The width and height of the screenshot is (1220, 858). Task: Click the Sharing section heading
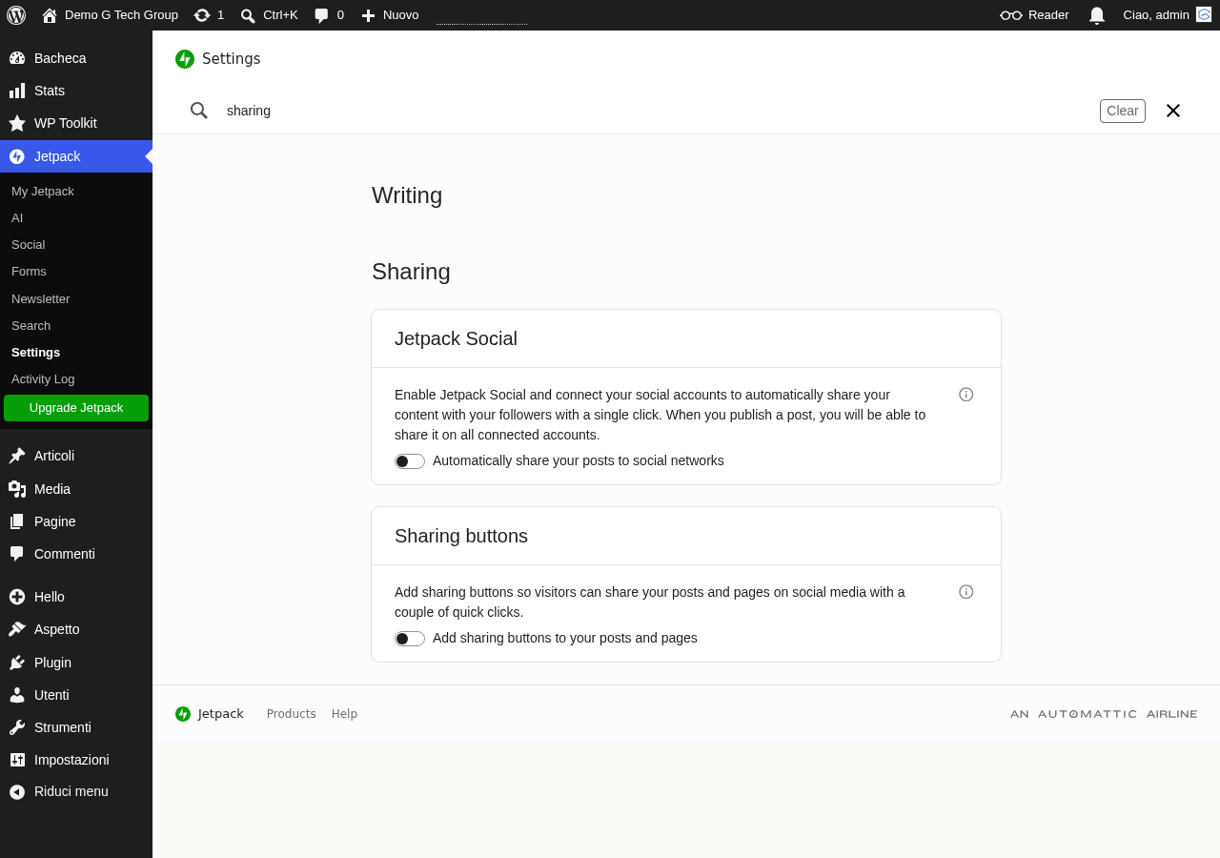click(411, 272)
